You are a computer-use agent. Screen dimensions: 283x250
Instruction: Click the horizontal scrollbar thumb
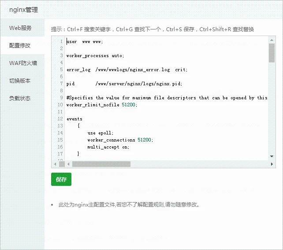click(101, 164)
